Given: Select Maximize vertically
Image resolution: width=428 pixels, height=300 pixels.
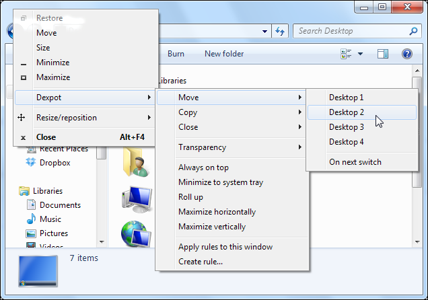Looking at the screenshot, I should click(x=231, y=227).
